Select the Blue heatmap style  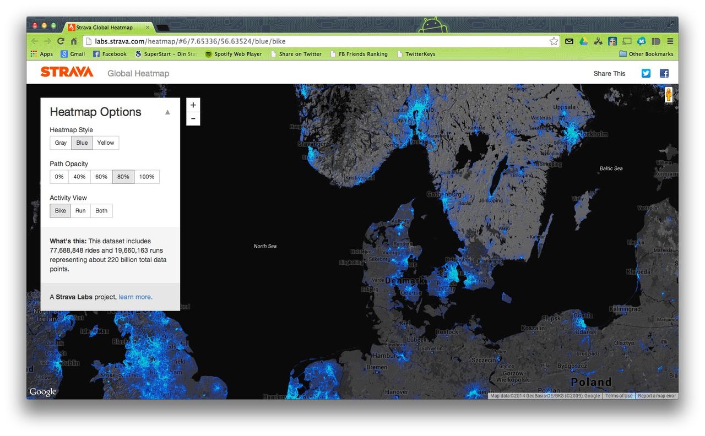coord(82,143)
